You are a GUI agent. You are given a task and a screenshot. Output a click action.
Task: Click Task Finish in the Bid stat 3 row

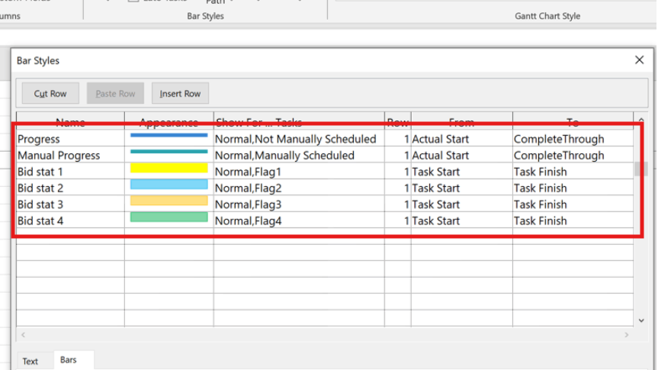click(573, 204)
